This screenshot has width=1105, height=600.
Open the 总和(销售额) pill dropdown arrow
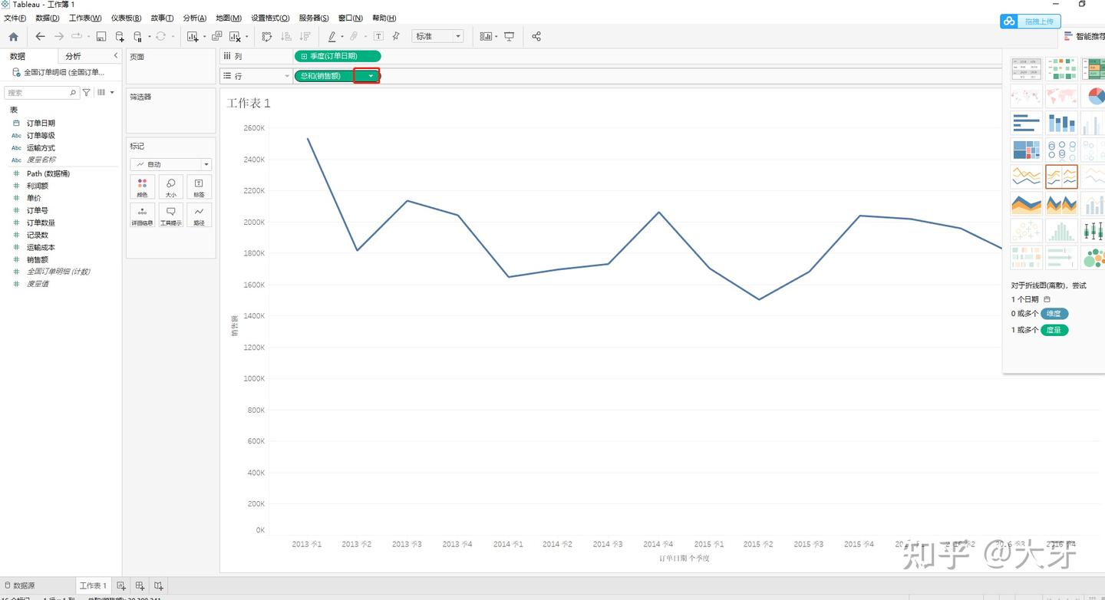[x=371, y=76]
